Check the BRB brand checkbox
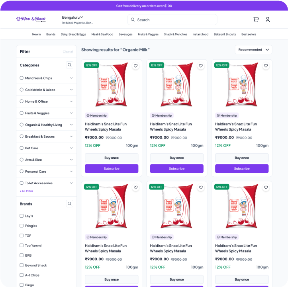 [x=22, y=255]
